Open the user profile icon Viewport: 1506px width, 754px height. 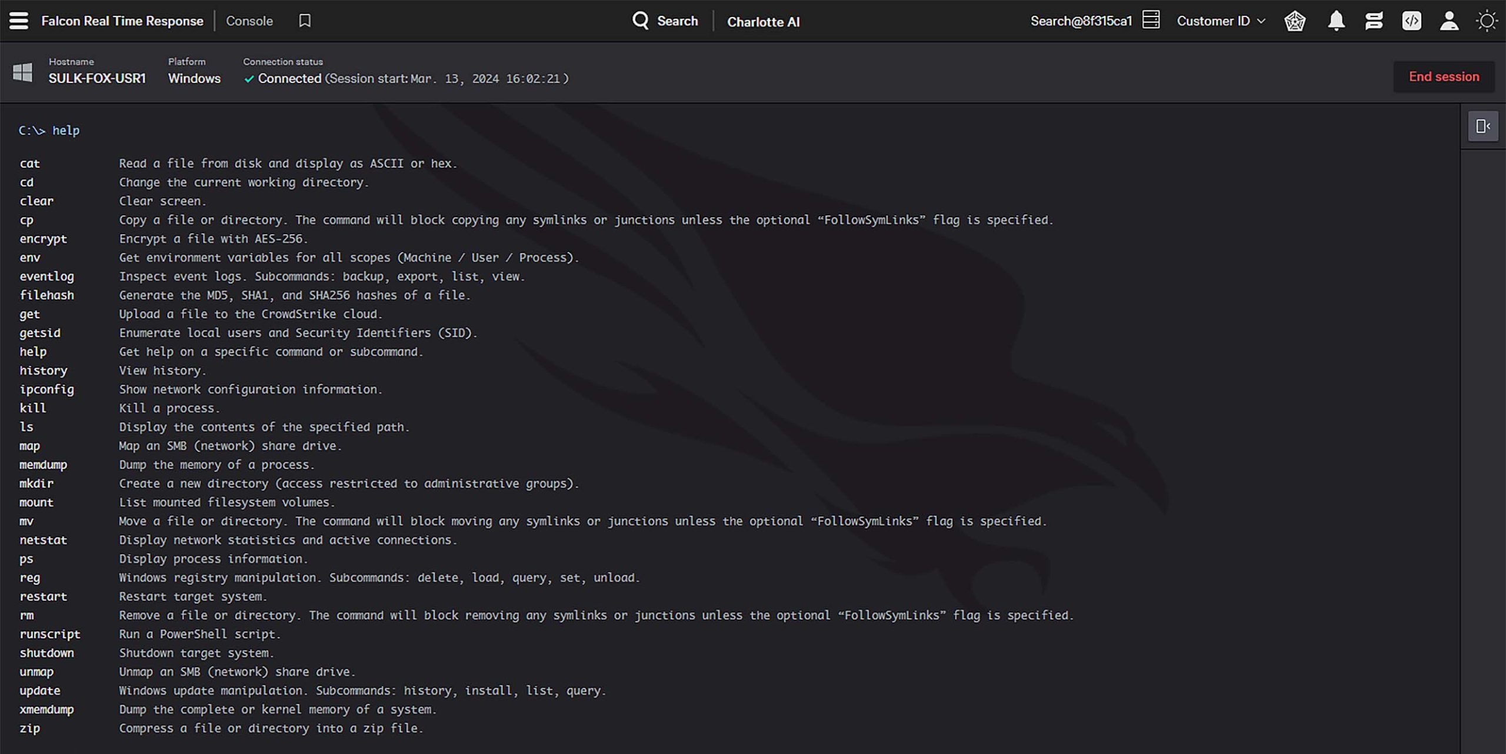click(x=1449, y=21)
